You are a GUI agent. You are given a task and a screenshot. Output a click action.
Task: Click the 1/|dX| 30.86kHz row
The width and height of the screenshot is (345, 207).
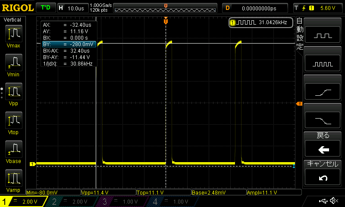[68, 64]
